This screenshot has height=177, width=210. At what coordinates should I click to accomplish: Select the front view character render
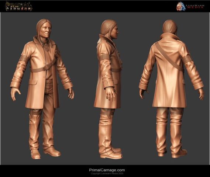(x=42, y=89)
